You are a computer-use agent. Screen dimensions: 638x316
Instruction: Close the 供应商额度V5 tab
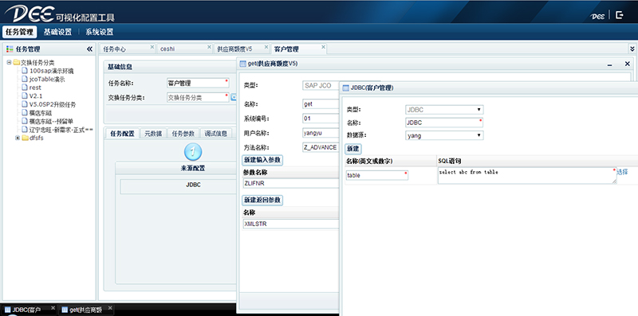point(266,47)
